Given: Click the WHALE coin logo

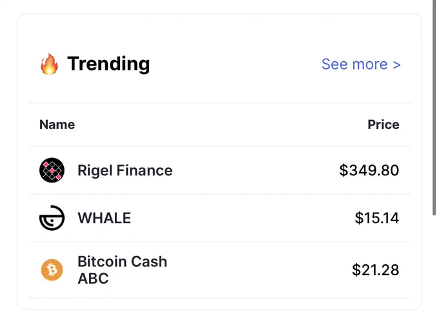Looking at the screenshot, I should 52,218.
